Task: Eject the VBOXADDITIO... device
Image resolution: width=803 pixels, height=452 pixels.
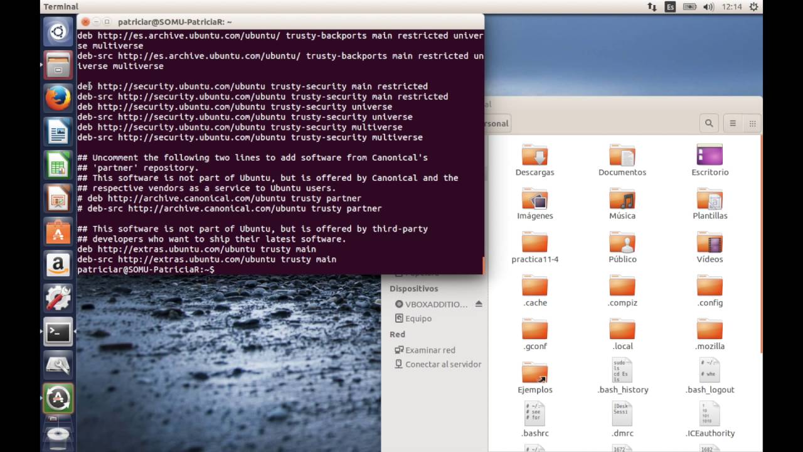Action: click(479, 304)
